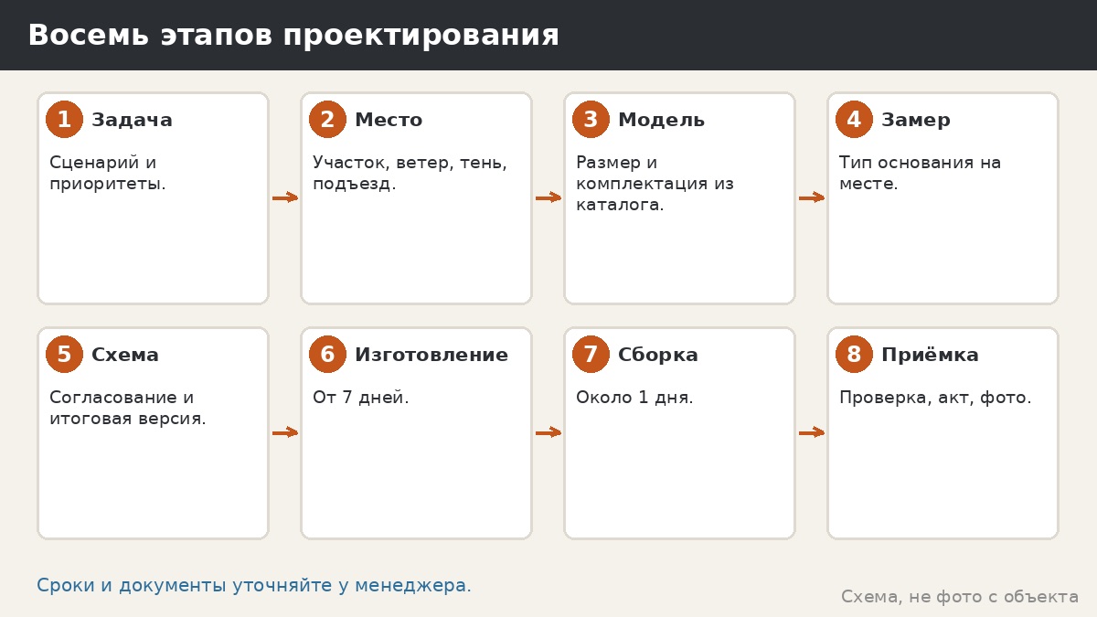This screenshot has width=1097, height=617.
Task: Click the 'Схема' step title
Action: click(125, 356)
